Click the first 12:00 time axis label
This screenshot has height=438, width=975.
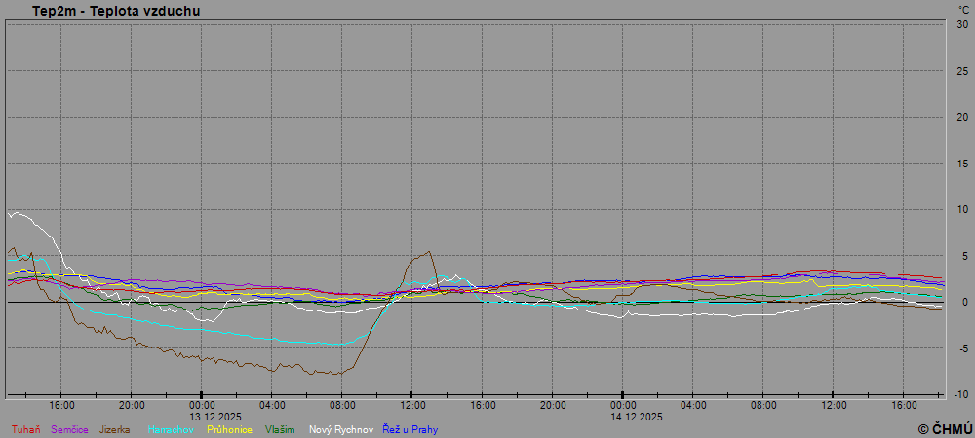412,405
